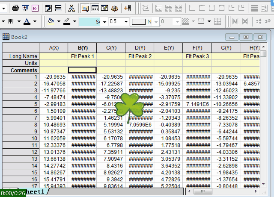Maximize the Book2 workbook window
The height and width of the screenshot is (197, 274).
pos(246,37)
